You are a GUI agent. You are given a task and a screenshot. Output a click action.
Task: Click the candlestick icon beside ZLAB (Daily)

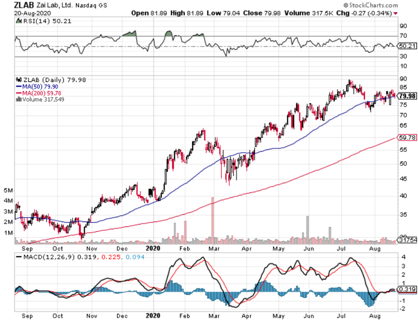(x=19, y=80)
